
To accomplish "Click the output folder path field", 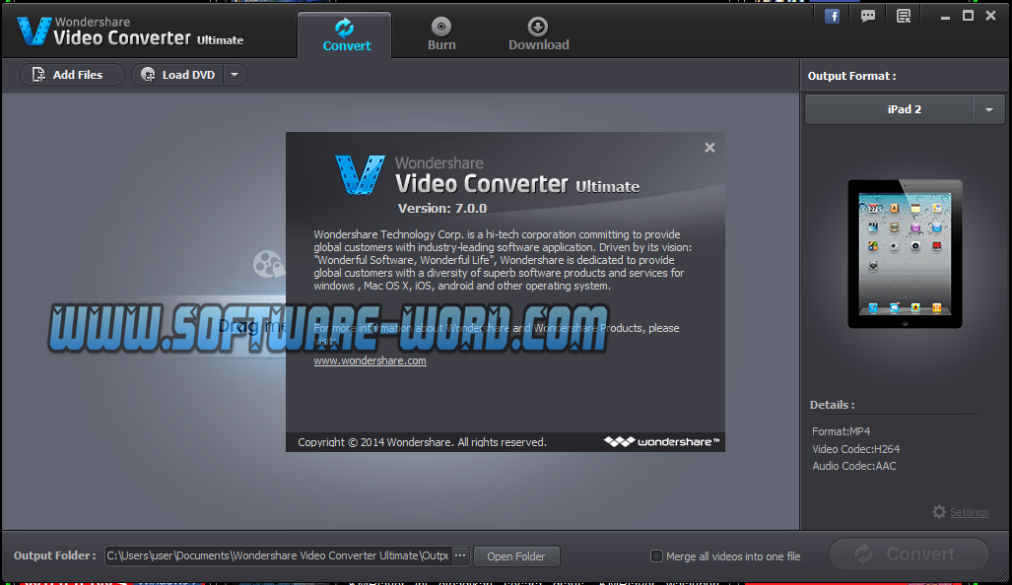I will tap(278, 556).
